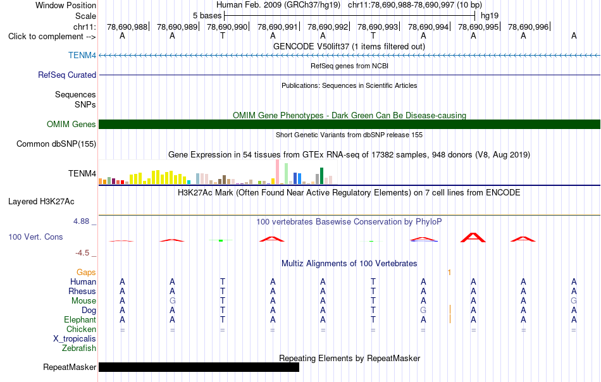Screen dimensions: 601x382
Task: Click the dark green OMIM Genes bar
Action: point(349,124)
